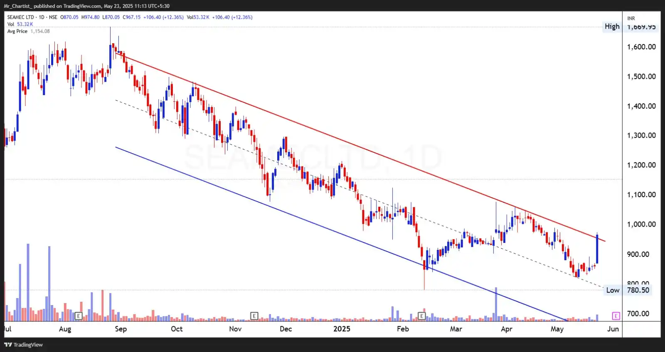
Task: Click the Aug label on time axis
Action: click(x=65, y=329)
